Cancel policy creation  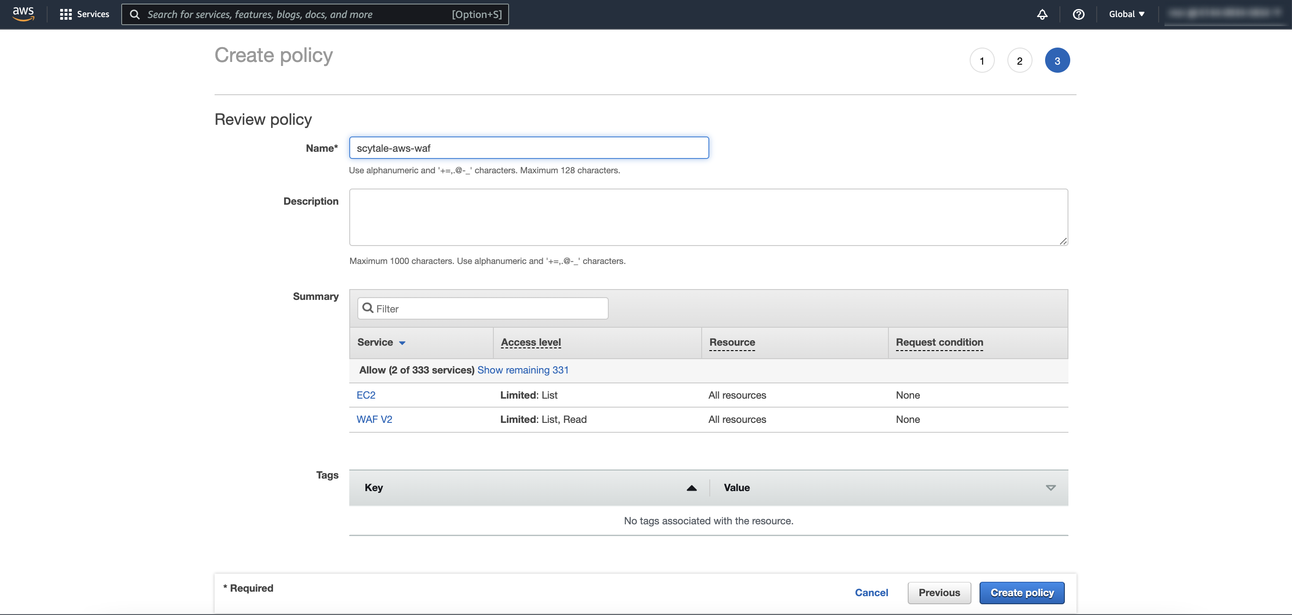click(871, 593)
